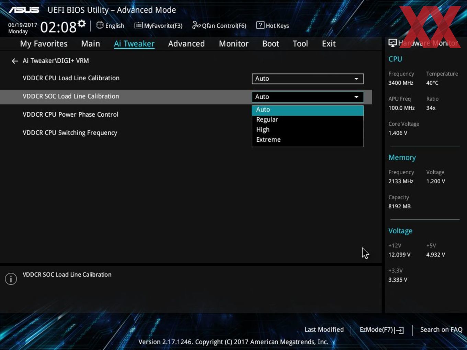
Task: Collapse VDDCR SOC Load Line Calibration dropdown
Action: [308, 97]
